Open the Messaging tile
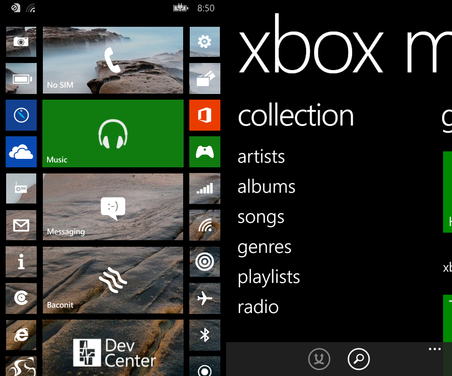Viewport: 452px width, 376px height. [113, 207]
